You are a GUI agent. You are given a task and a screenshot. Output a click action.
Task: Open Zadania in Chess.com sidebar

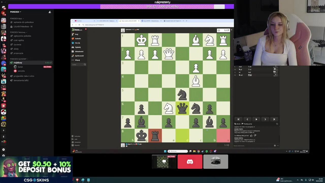tap(76, 39)
